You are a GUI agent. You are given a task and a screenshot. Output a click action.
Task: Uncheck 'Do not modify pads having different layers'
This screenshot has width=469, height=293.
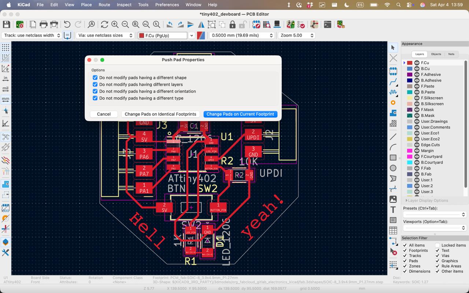(95, 84)
